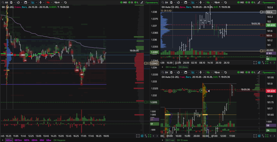Screen dimensions: 277x142
Task: Switch to DX 4 часа tab
Action: pyautogui.click(x=171, y=67)
